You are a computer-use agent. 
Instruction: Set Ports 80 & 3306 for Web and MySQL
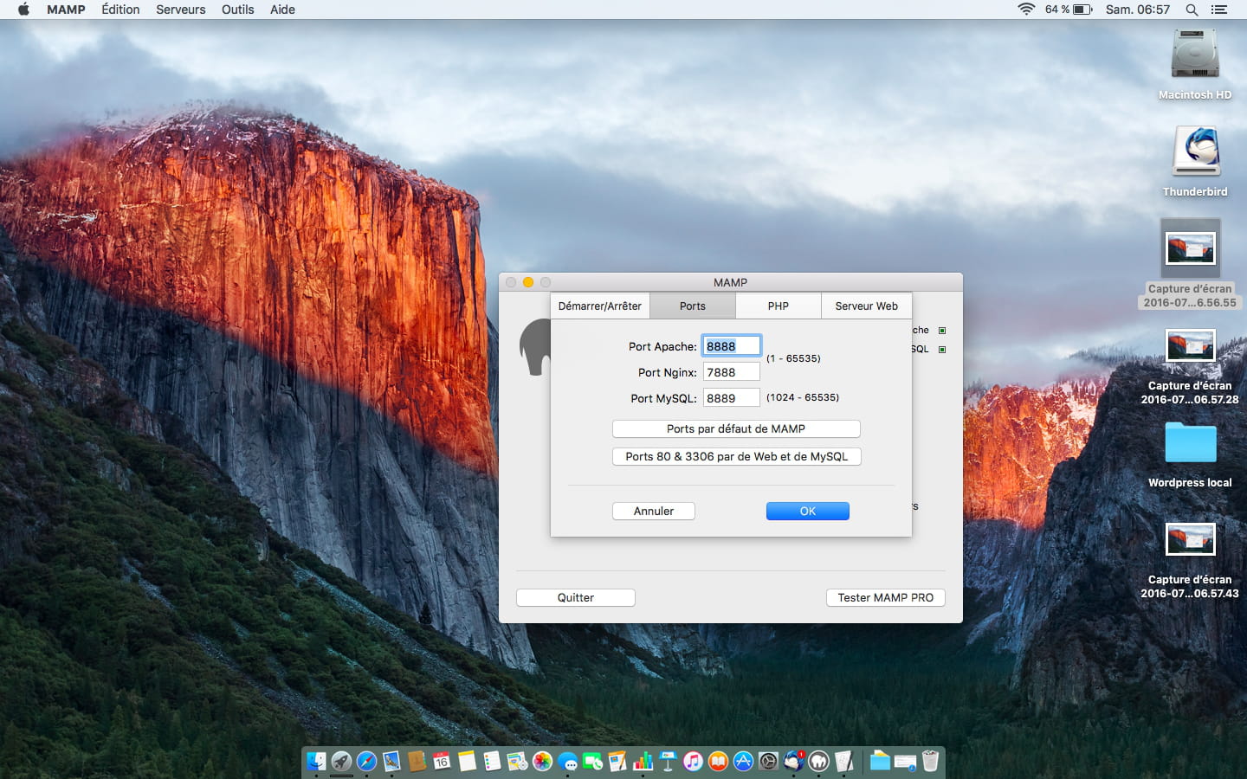coord(736,456)
